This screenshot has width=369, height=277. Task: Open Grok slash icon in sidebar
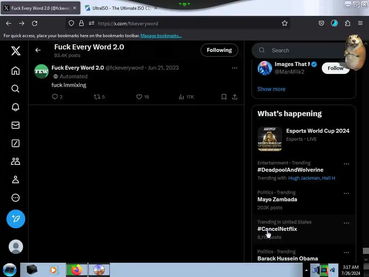point(15,143)
